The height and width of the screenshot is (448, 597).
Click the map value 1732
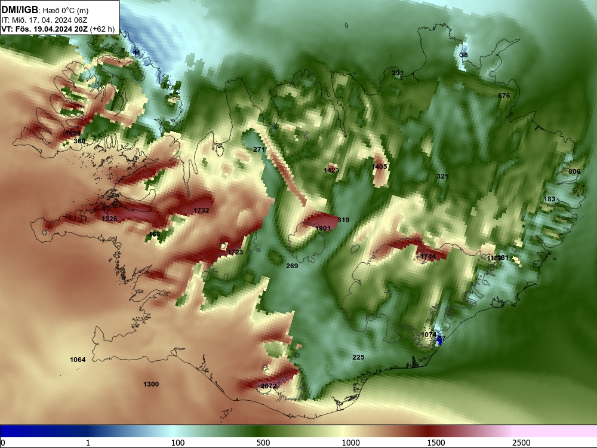click(x=201, y=210)
